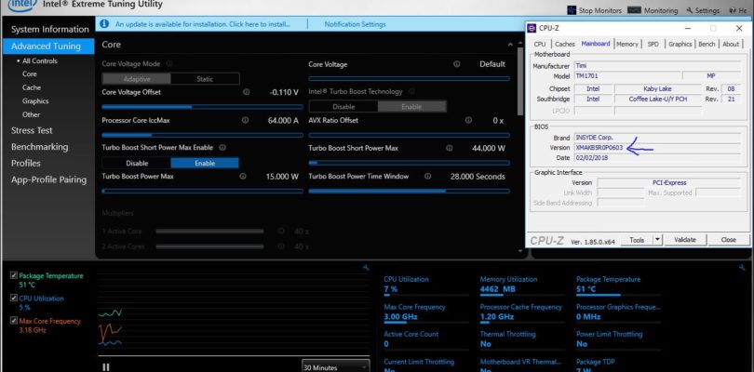Toggle Package Temperature graph checkbox
Screen dimensions: 754x372
14,276
